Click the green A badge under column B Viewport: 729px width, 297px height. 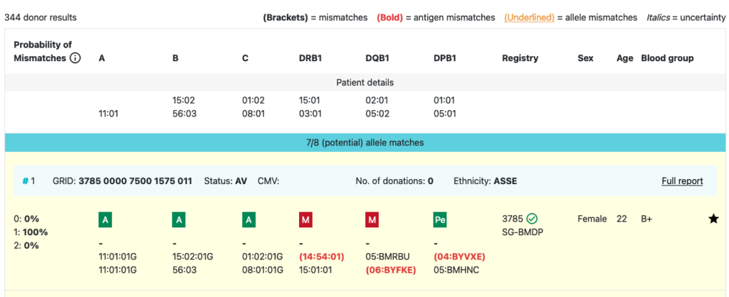click(179, 220)
